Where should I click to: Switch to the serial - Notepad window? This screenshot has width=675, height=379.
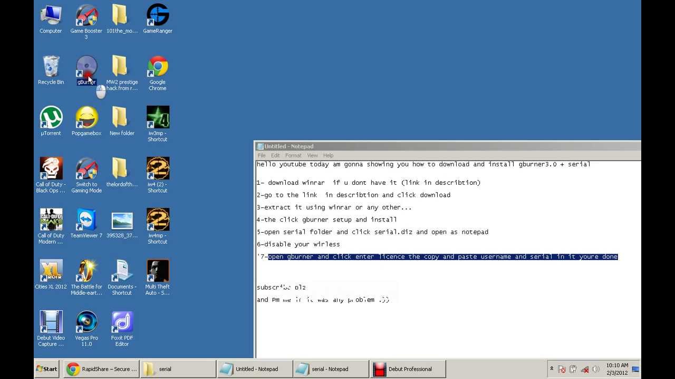click(331, 368)
